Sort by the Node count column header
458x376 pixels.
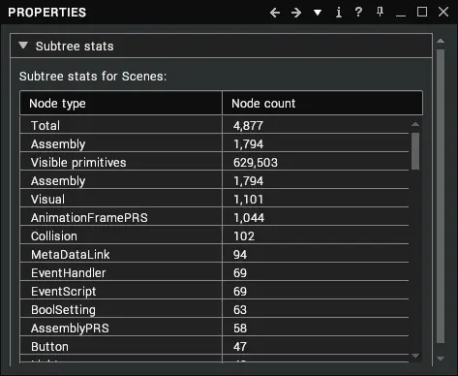322,104
